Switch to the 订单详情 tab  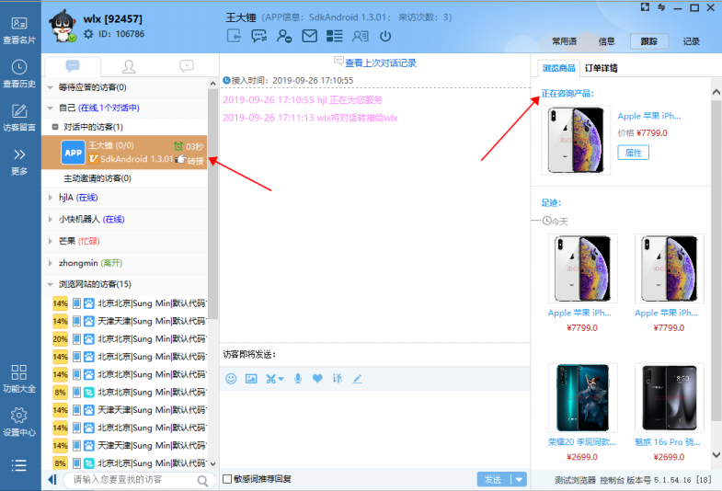coord(602,68)
